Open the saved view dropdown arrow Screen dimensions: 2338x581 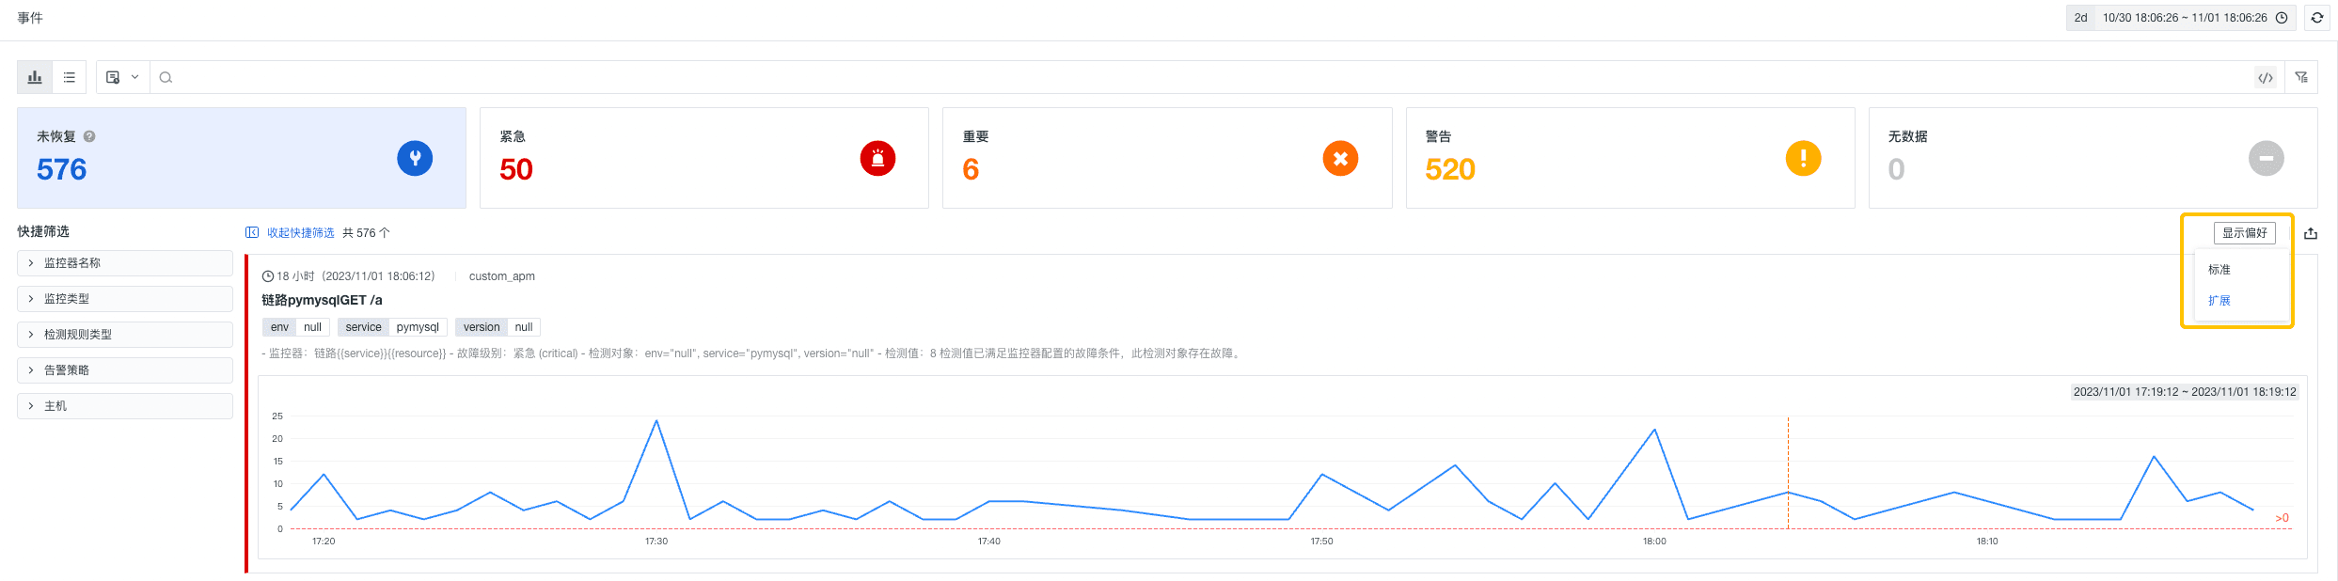[134, 77]
